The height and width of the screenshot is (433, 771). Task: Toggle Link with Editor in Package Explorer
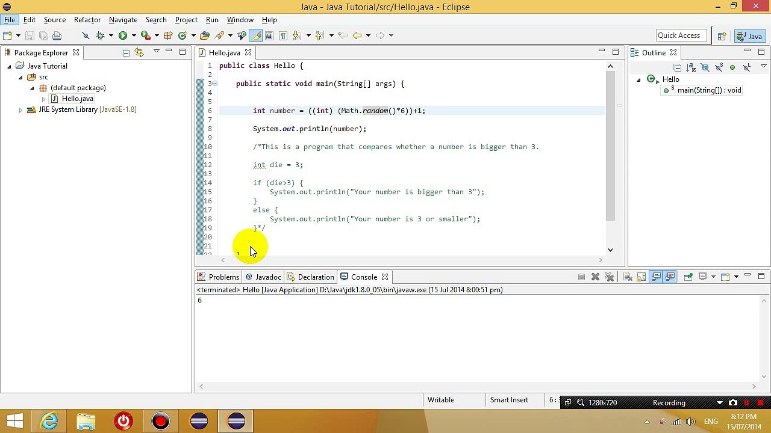139,53
